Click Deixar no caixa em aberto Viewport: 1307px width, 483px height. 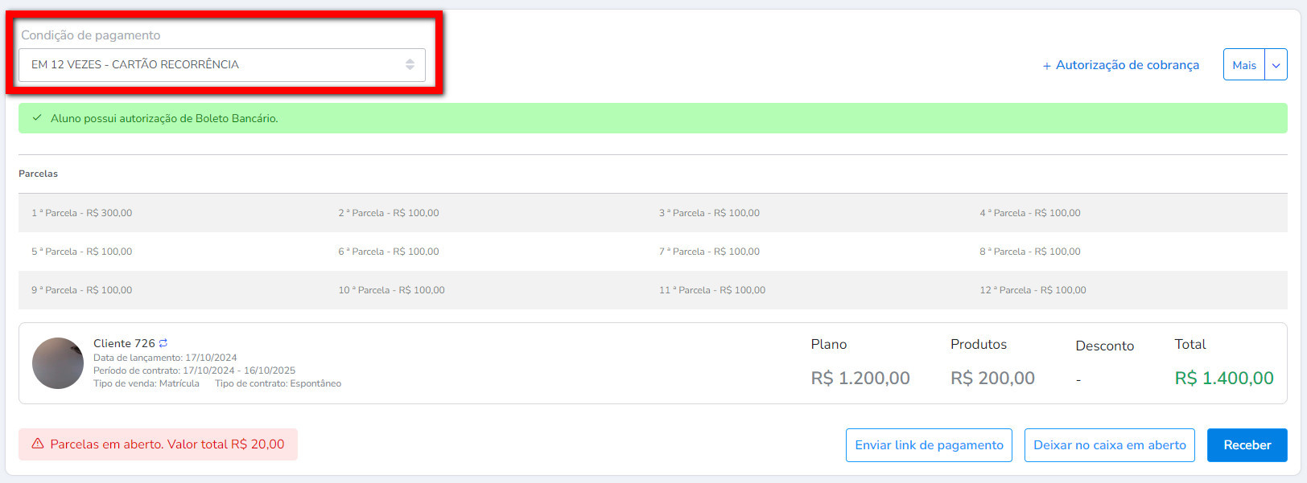pyautogui.click(x=1109, y=445)
